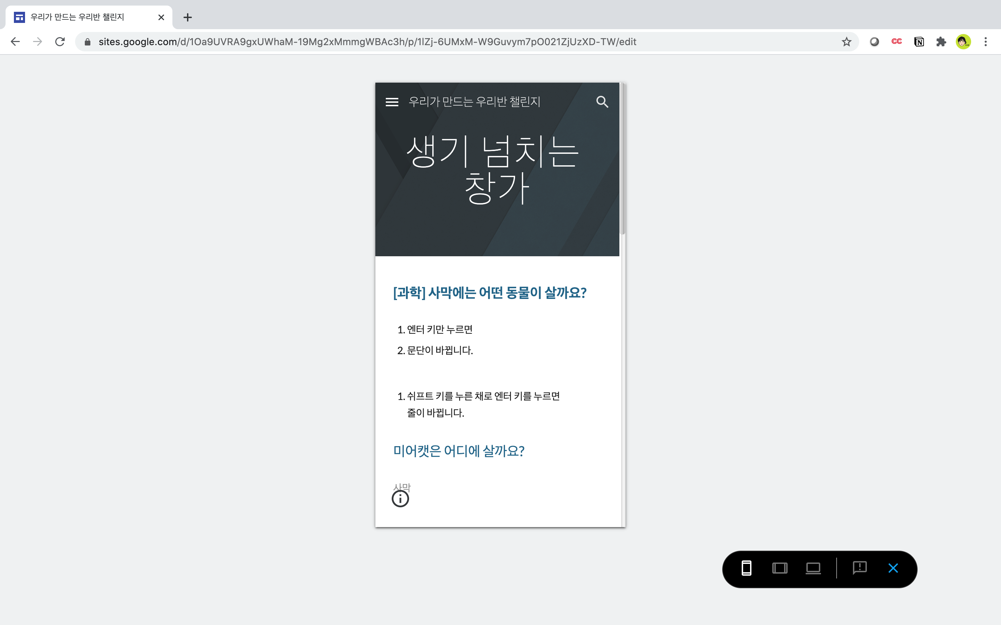Click the preview pane scrollbar
The width and height of the screenshot is (1001, 625).
(622, 159)
